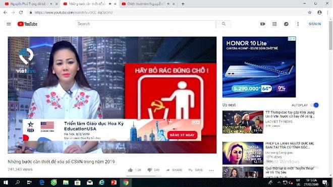Open 'TT Trump cao tay gặp Kim Jong' title
Viewport: 333px width, 187px height.
(x=290, y=114)
